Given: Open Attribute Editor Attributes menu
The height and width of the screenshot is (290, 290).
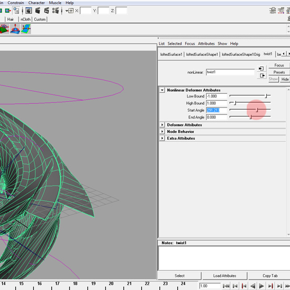Looking at the screenshot, I should pyautogui.click(x=206, y=44).
